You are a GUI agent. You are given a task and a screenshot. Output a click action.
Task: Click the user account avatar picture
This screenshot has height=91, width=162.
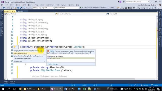pyautogui.click(x=160, y=5)
